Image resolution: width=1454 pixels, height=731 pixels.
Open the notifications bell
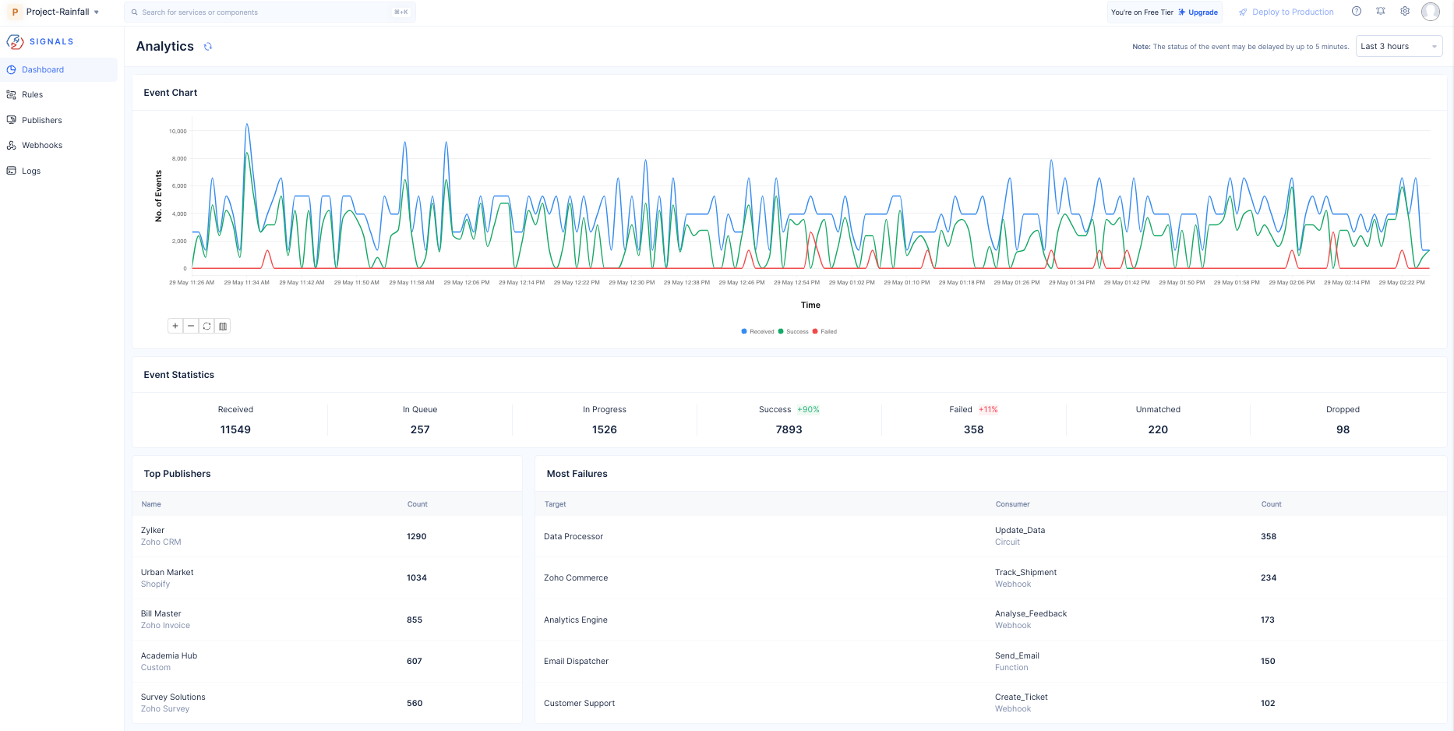(1381, 12)
